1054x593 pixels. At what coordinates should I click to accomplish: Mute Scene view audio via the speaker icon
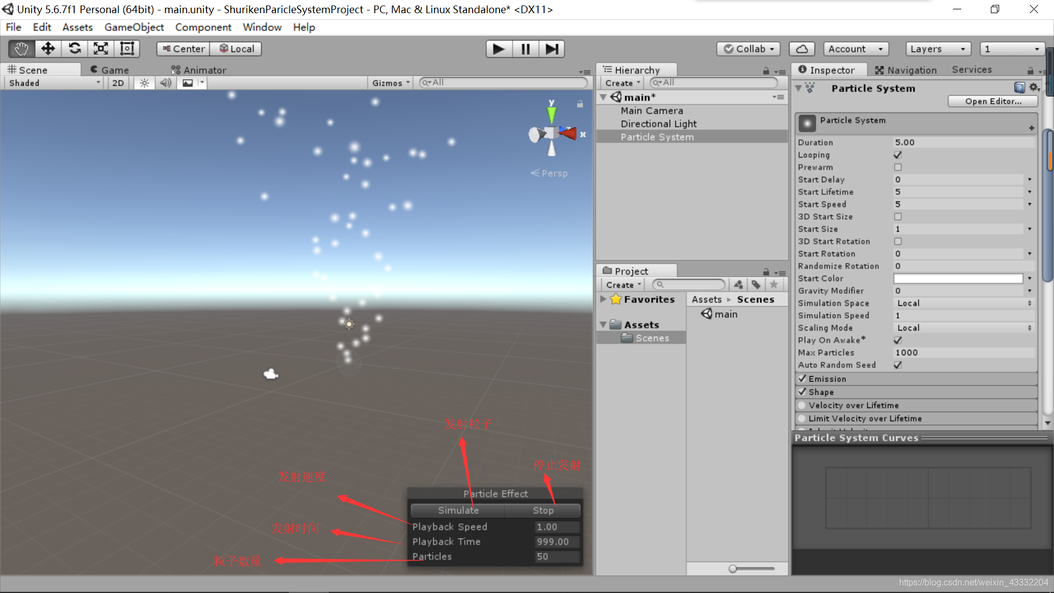[x=166, y=82]
